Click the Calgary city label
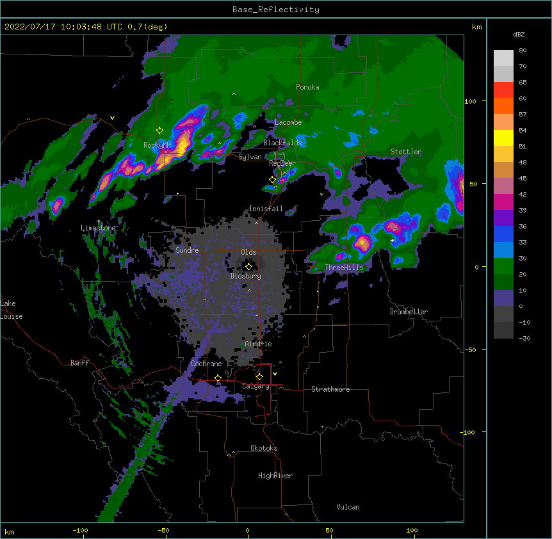552x539 pixels. 256,386
